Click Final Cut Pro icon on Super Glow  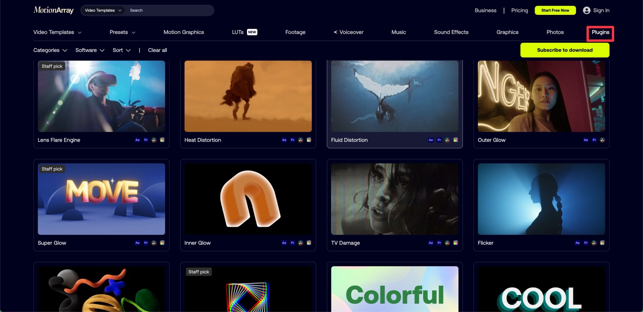(x=162, y=243)
